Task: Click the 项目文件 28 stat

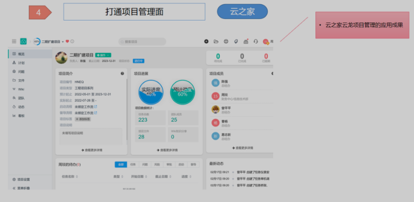Action: pos(150,134)
